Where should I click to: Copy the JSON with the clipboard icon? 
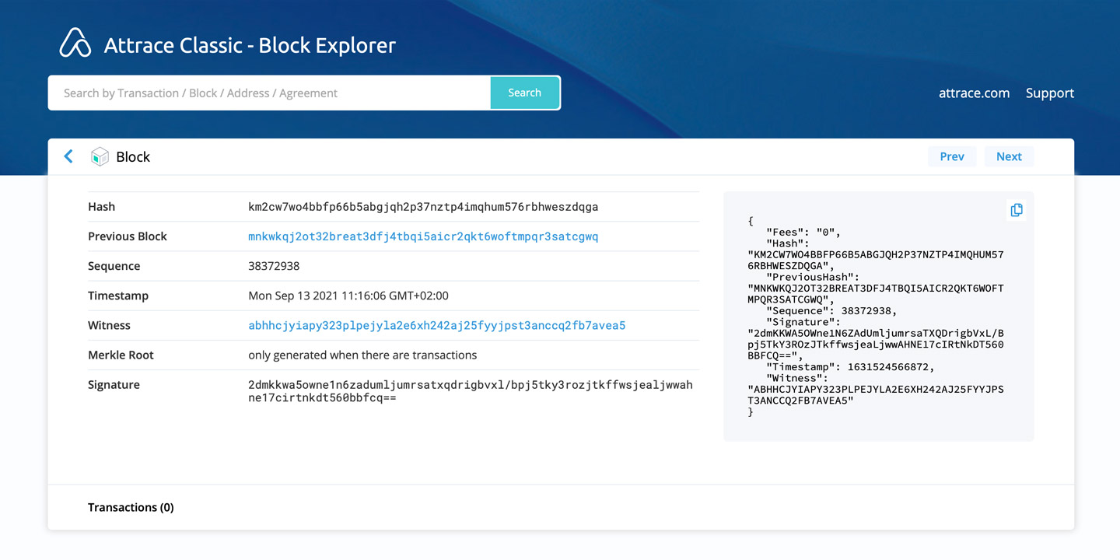click(x=1017, y=210)
